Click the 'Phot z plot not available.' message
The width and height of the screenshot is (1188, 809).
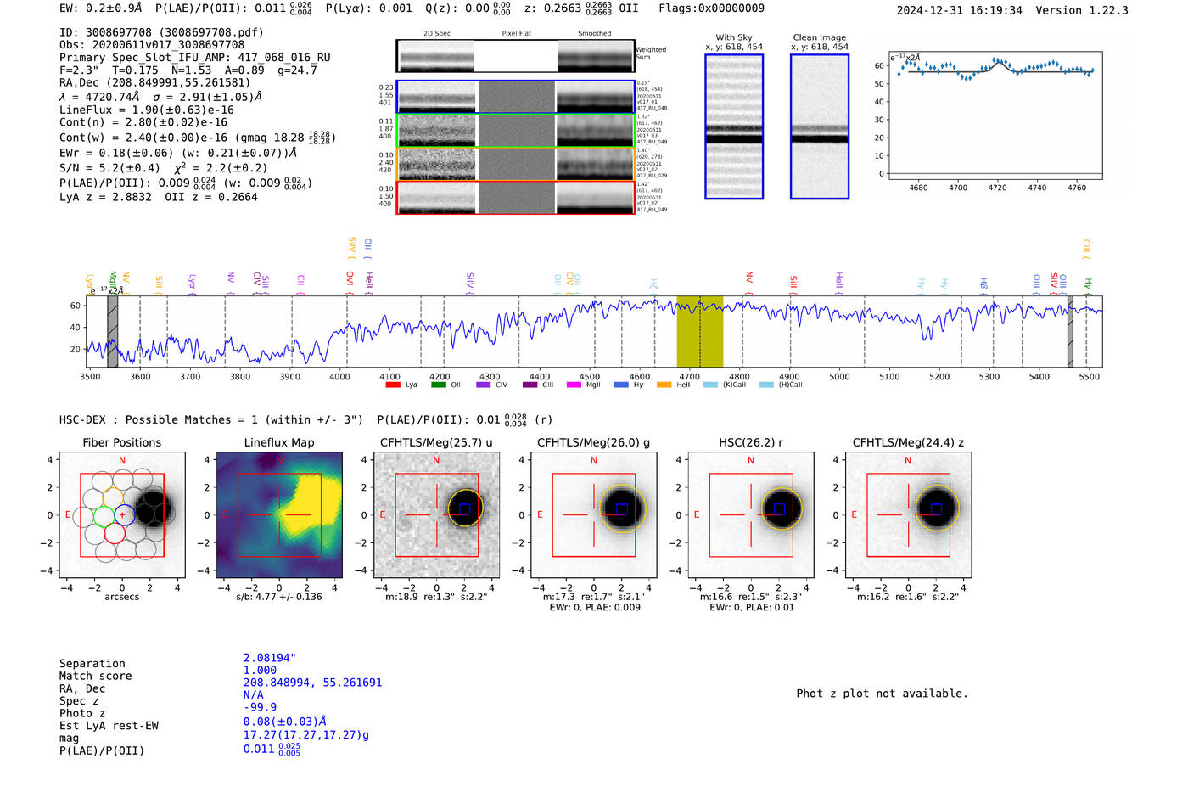tap(882, 694)
